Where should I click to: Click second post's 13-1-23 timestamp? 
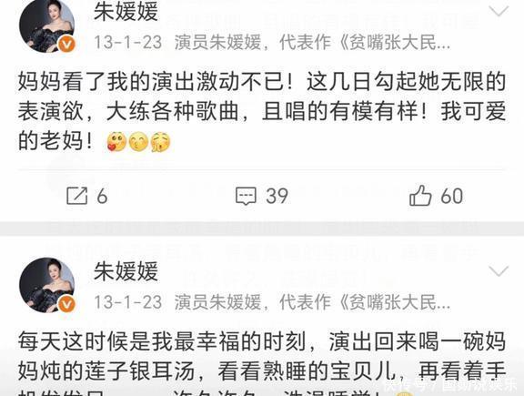[x=128, y=302]
